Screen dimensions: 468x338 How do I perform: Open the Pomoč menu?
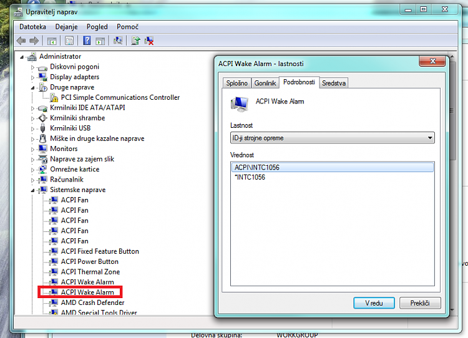tap(127, 27)
